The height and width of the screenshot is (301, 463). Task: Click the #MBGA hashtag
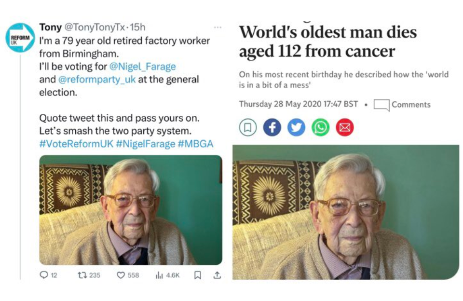(195, 144)
